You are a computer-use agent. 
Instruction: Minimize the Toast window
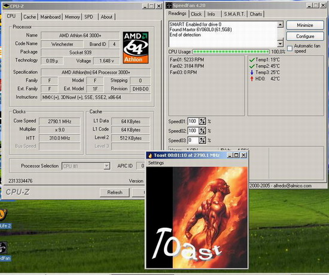point(230,155)
